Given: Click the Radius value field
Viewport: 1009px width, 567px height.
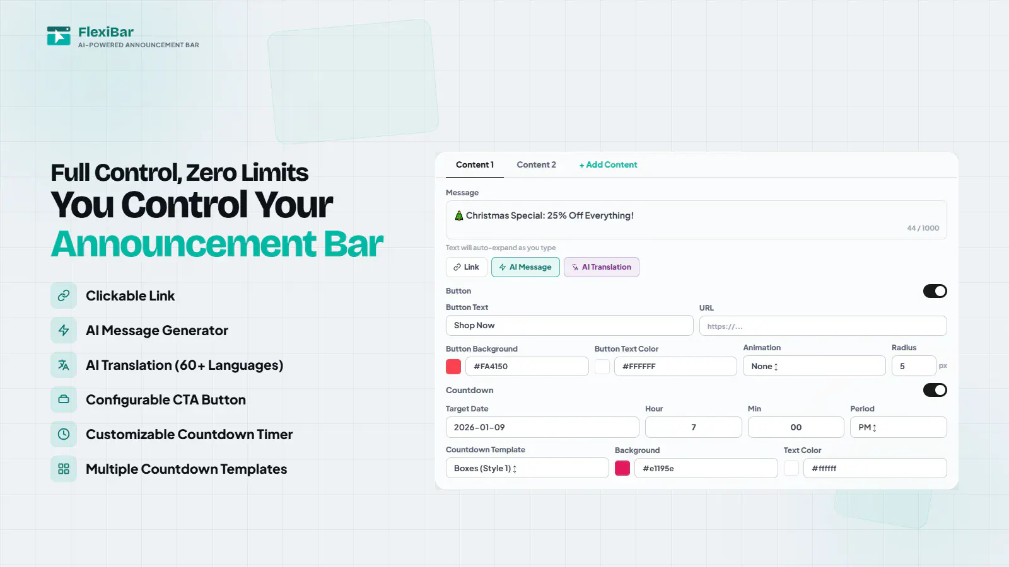Looking at the screenshot, I should coord(914,366).
